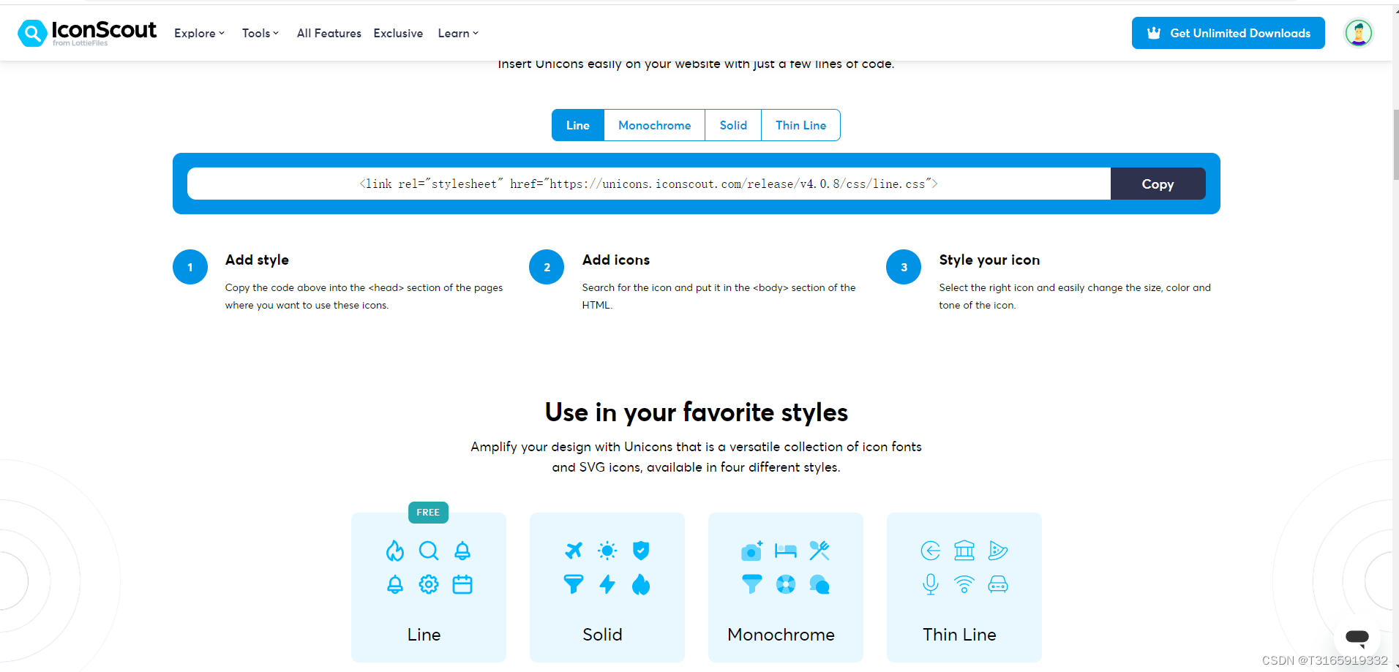Image resolution: width=1399 pixels, height=672 pixels.
Task: Open the user profile avatar
Action: click(1359, 33)
